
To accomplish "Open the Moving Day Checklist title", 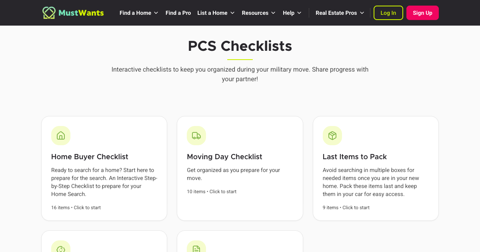I will click(224, 157).
